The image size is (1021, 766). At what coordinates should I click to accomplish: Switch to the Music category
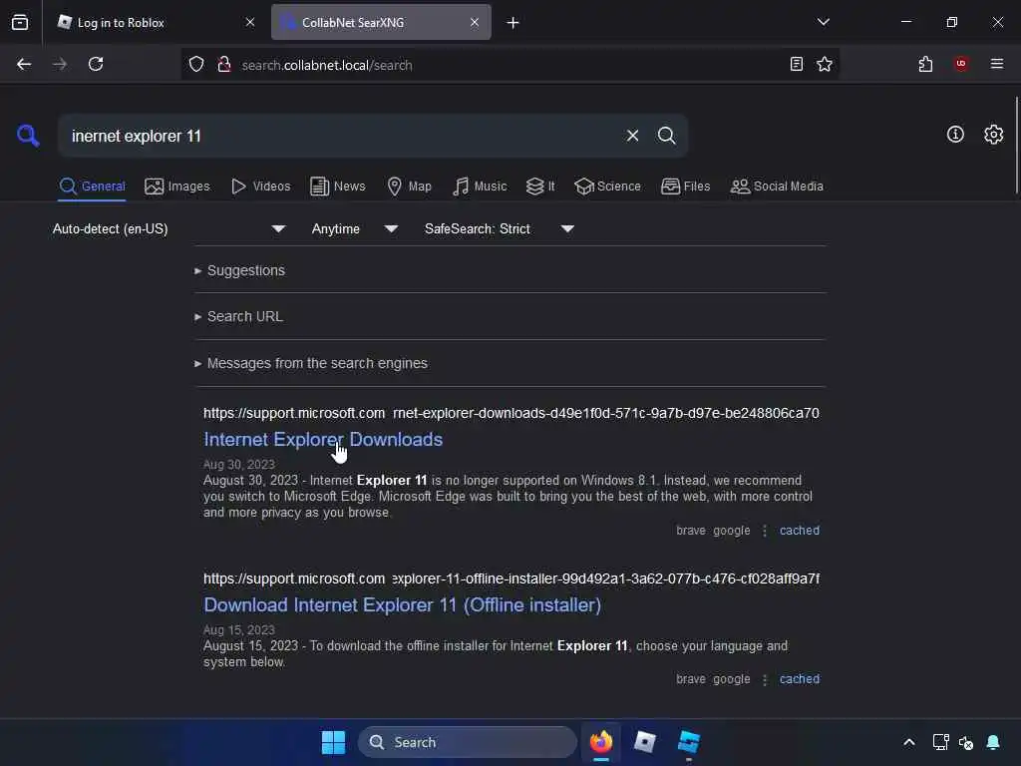[x=480, y=187]
